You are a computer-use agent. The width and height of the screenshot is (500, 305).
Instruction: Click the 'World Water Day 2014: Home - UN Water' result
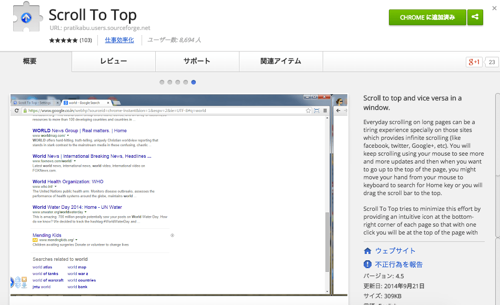pyautogui.click(x=77, y=207)
